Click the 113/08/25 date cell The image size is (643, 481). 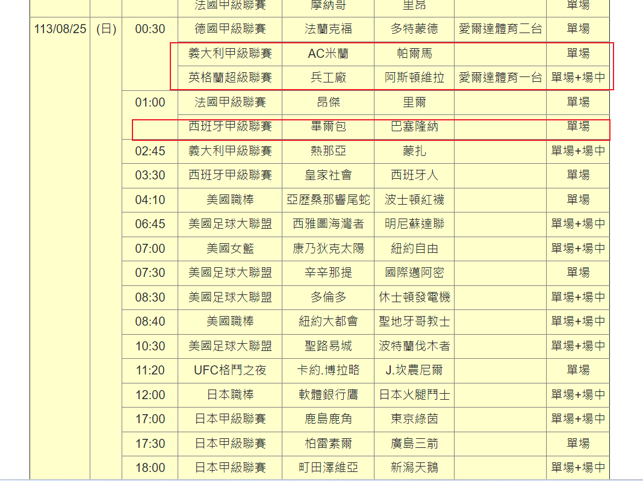(x=60, y=29)
